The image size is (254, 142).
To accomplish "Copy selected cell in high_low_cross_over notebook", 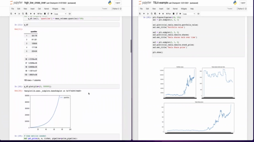I will [x=23, y=14].
